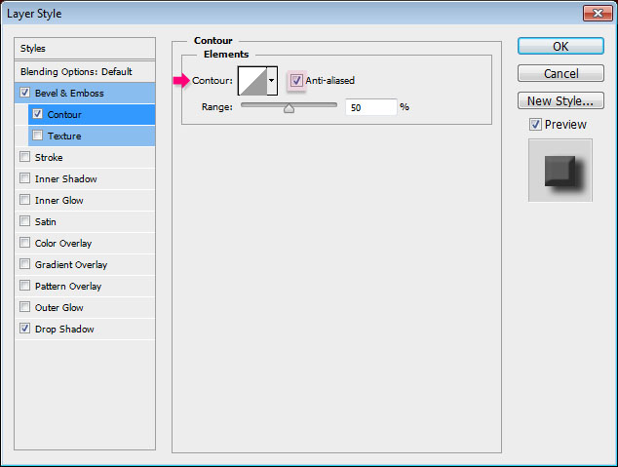The image size is (618, 467).
Task: Enable the Outer Glow checkbox
Action: (x=24, y=306)
